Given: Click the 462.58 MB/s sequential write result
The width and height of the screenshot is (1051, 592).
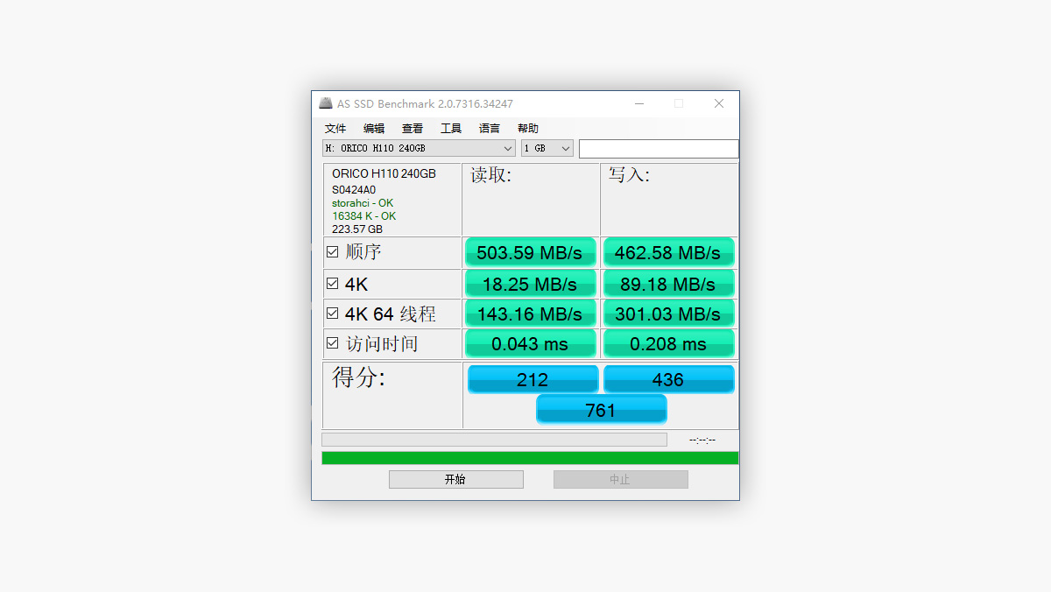Looking at the screenshot, I should click(668, 253).
